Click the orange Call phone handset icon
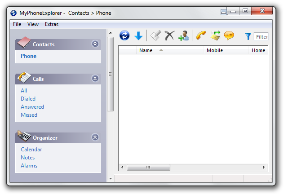 click(201, 35)
